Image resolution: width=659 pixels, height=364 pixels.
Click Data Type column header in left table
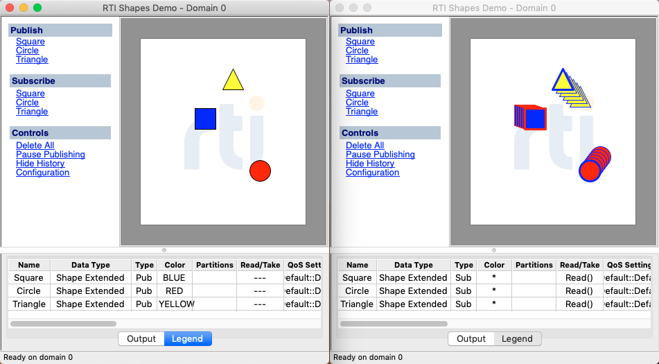(90, 265)
